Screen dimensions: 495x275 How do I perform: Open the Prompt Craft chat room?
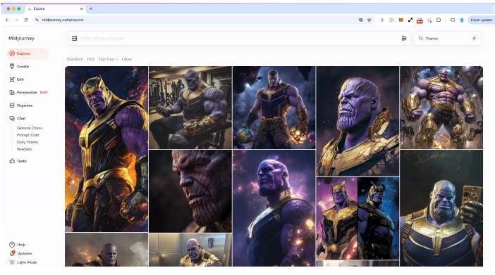pos(28,135)
